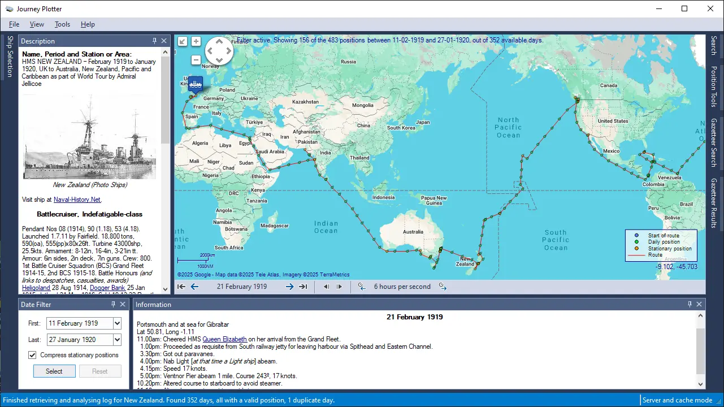Pan the map up with the arrow

point(218,42)
